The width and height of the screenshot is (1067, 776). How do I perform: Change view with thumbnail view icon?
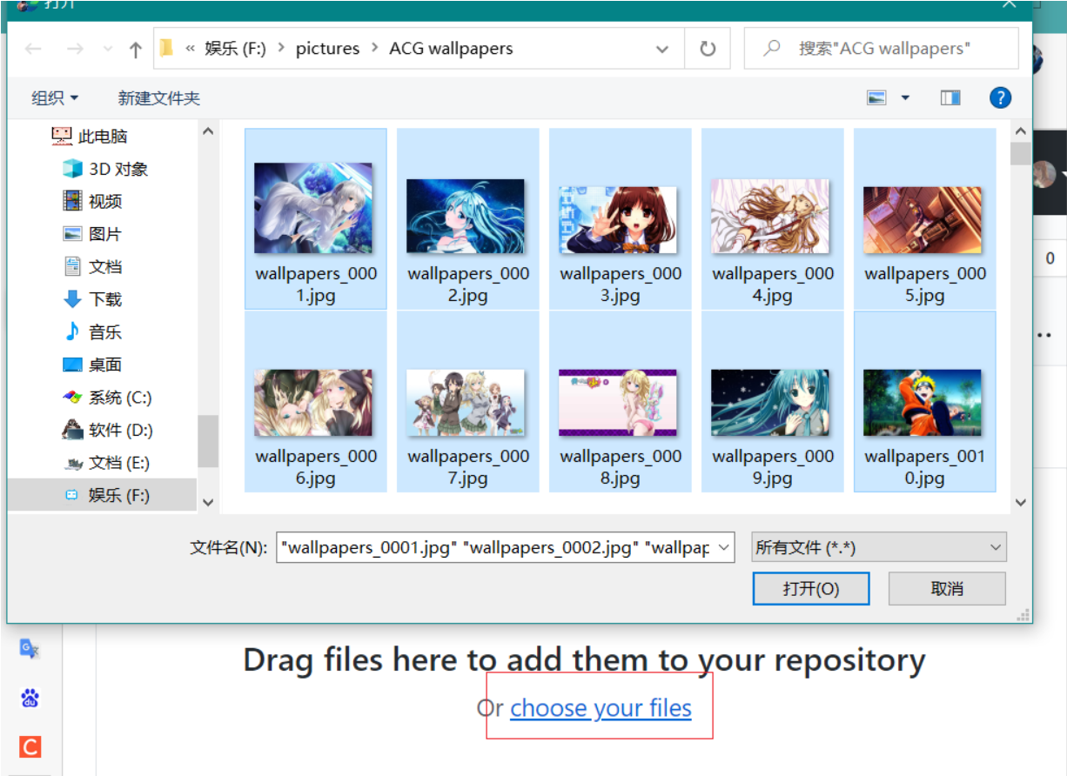coord(876,98)
